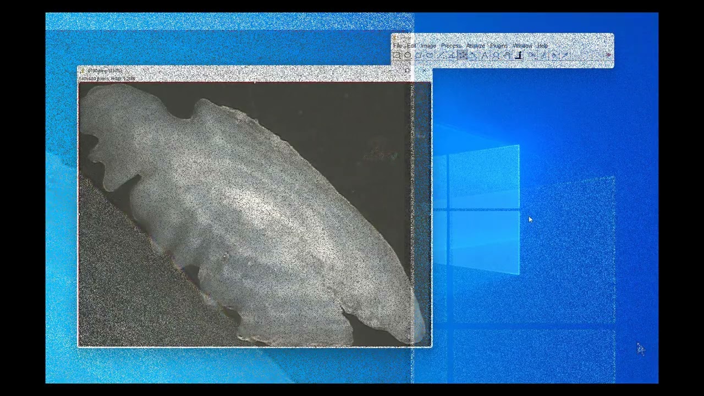
Task: Select the Wand tracing tool
Action: pyautogui.click(x=474, y=56)
